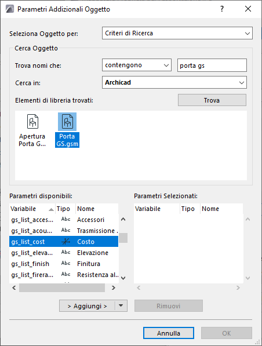
Task: Click the porta gs search field
Action: pyautogui.click(x=212, y=65)
